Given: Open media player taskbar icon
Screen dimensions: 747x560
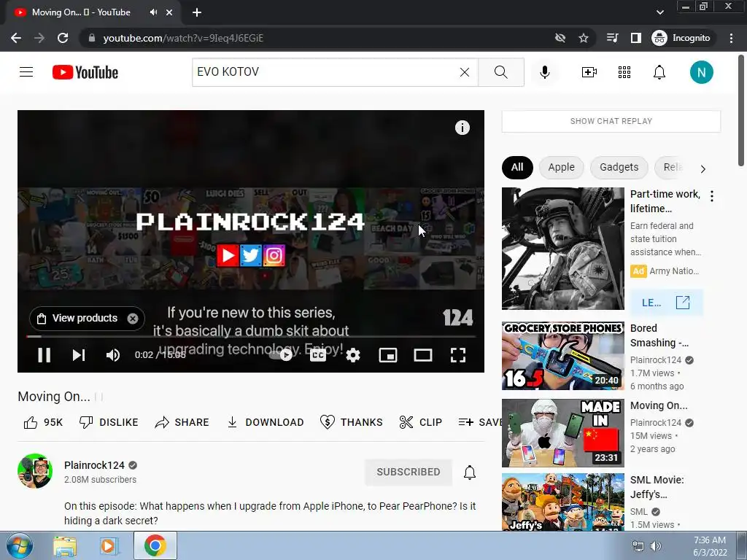Looking at the screenshot, I should tap(109, 545).
